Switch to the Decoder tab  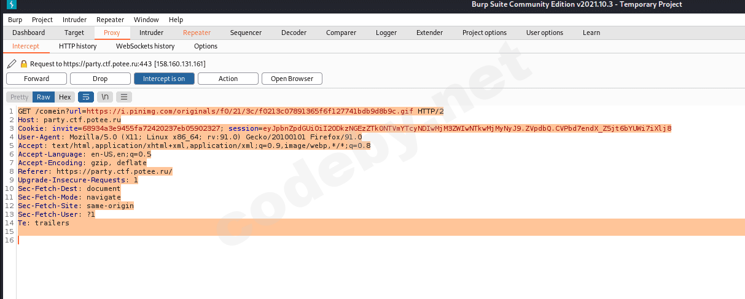(294, 33)
